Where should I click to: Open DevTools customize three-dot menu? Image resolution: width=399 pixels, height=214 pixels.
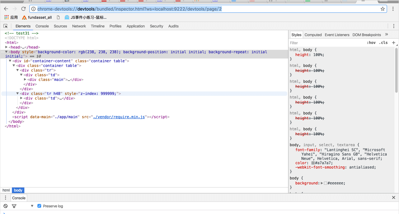click(394, 26)
